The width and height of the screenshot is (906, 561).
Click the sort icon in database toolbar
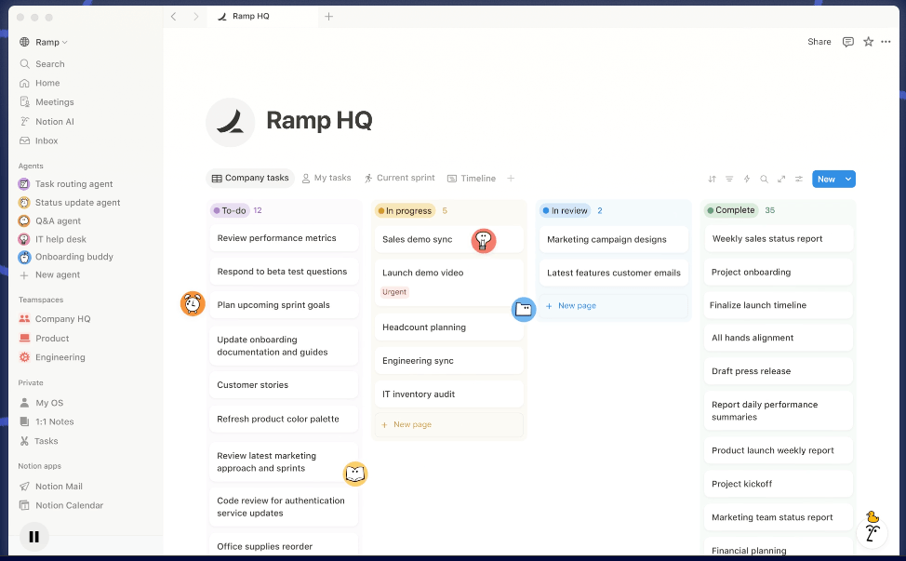(x=712, y=179)
